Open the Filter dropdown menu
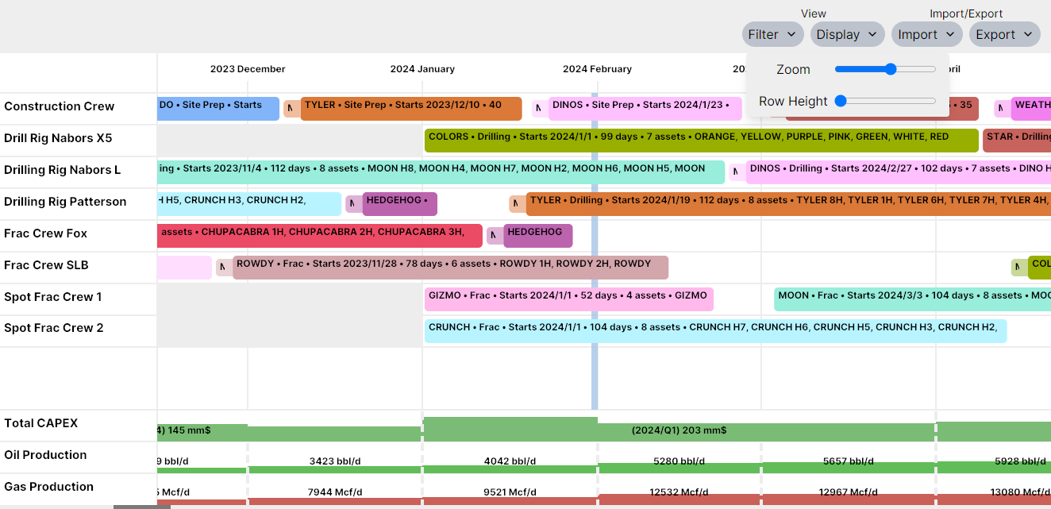 click(x=772, y=34)
